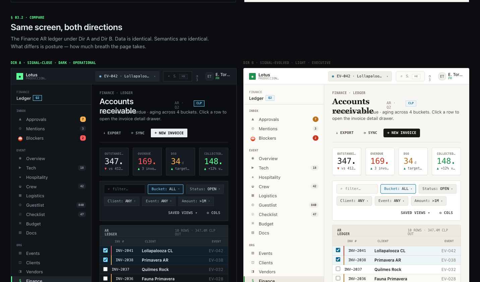Click the ET avatar in light panel

click(442, 76)
